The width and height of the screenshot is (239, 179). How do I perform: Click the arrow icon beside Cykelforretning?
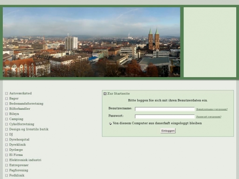point(6,124)
